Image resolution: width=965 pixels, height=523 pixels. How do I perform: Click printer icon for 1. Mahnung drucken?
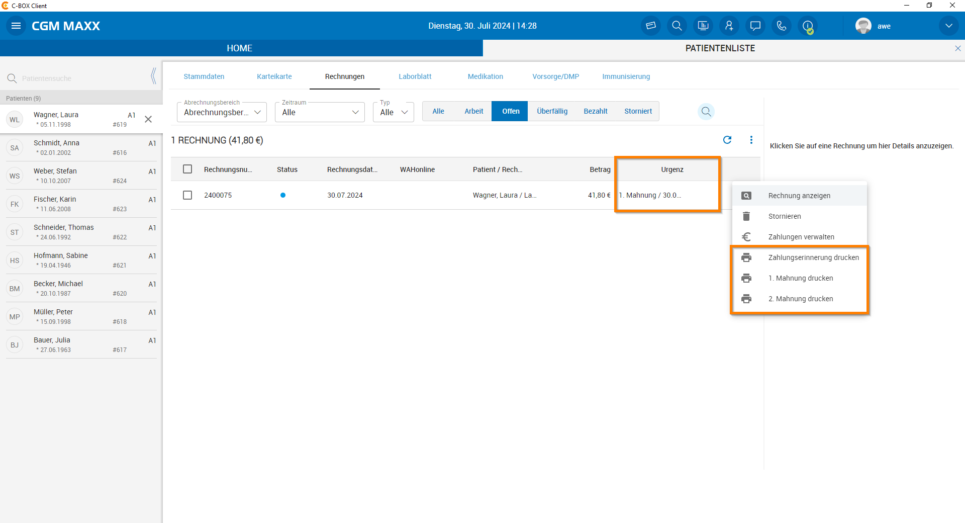[746, 278]
